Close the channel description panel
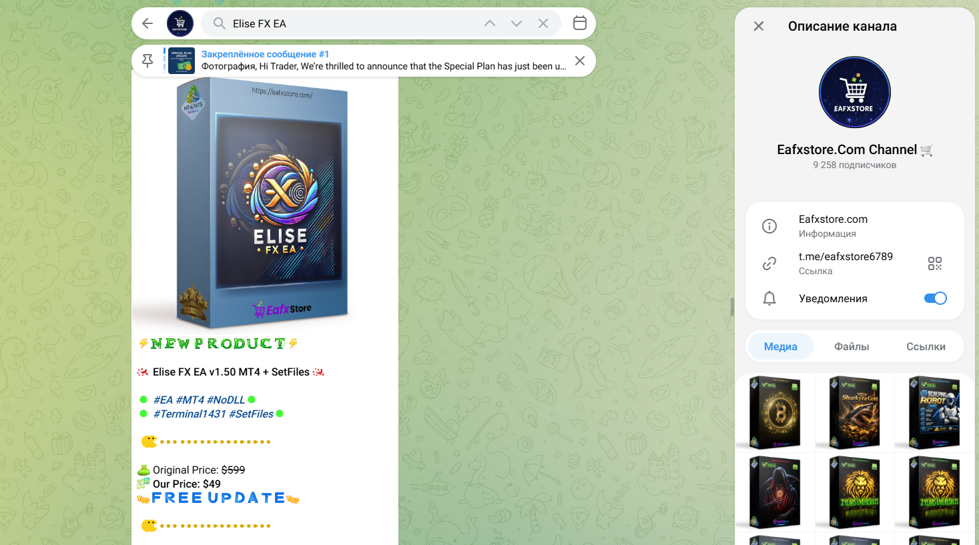This screenshot has width=979, height=545. (x=759, y=26)
